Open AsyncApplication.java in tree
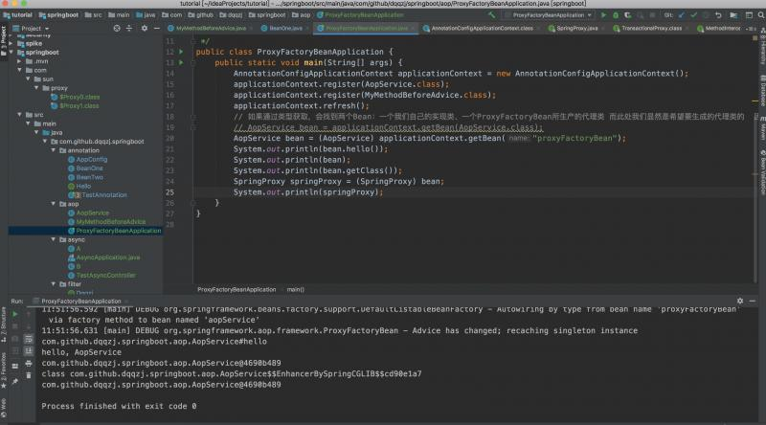The height and width of the screenshot is (425, 766). (104, 257)
